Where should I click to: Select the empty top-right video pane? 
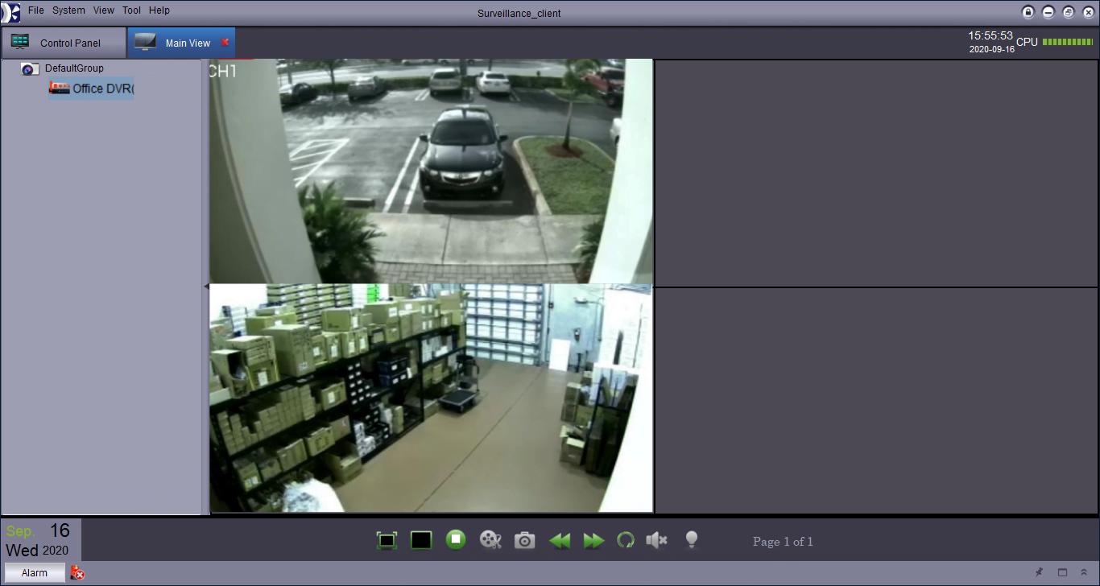[876, 172]
